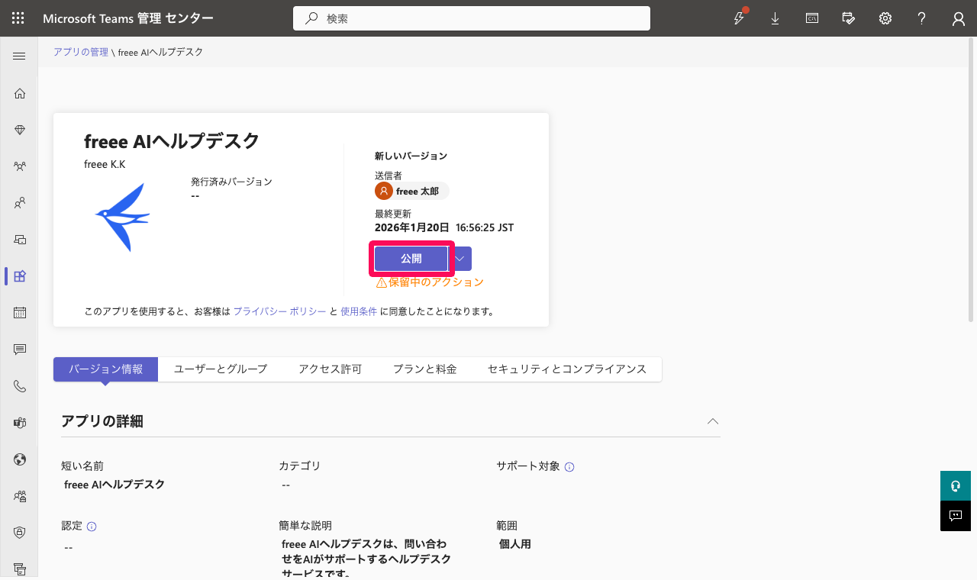Viewport: 977px width, 580px height.
Task: Click the 簡単な説明 label
Action: click(x=305, y=526)
